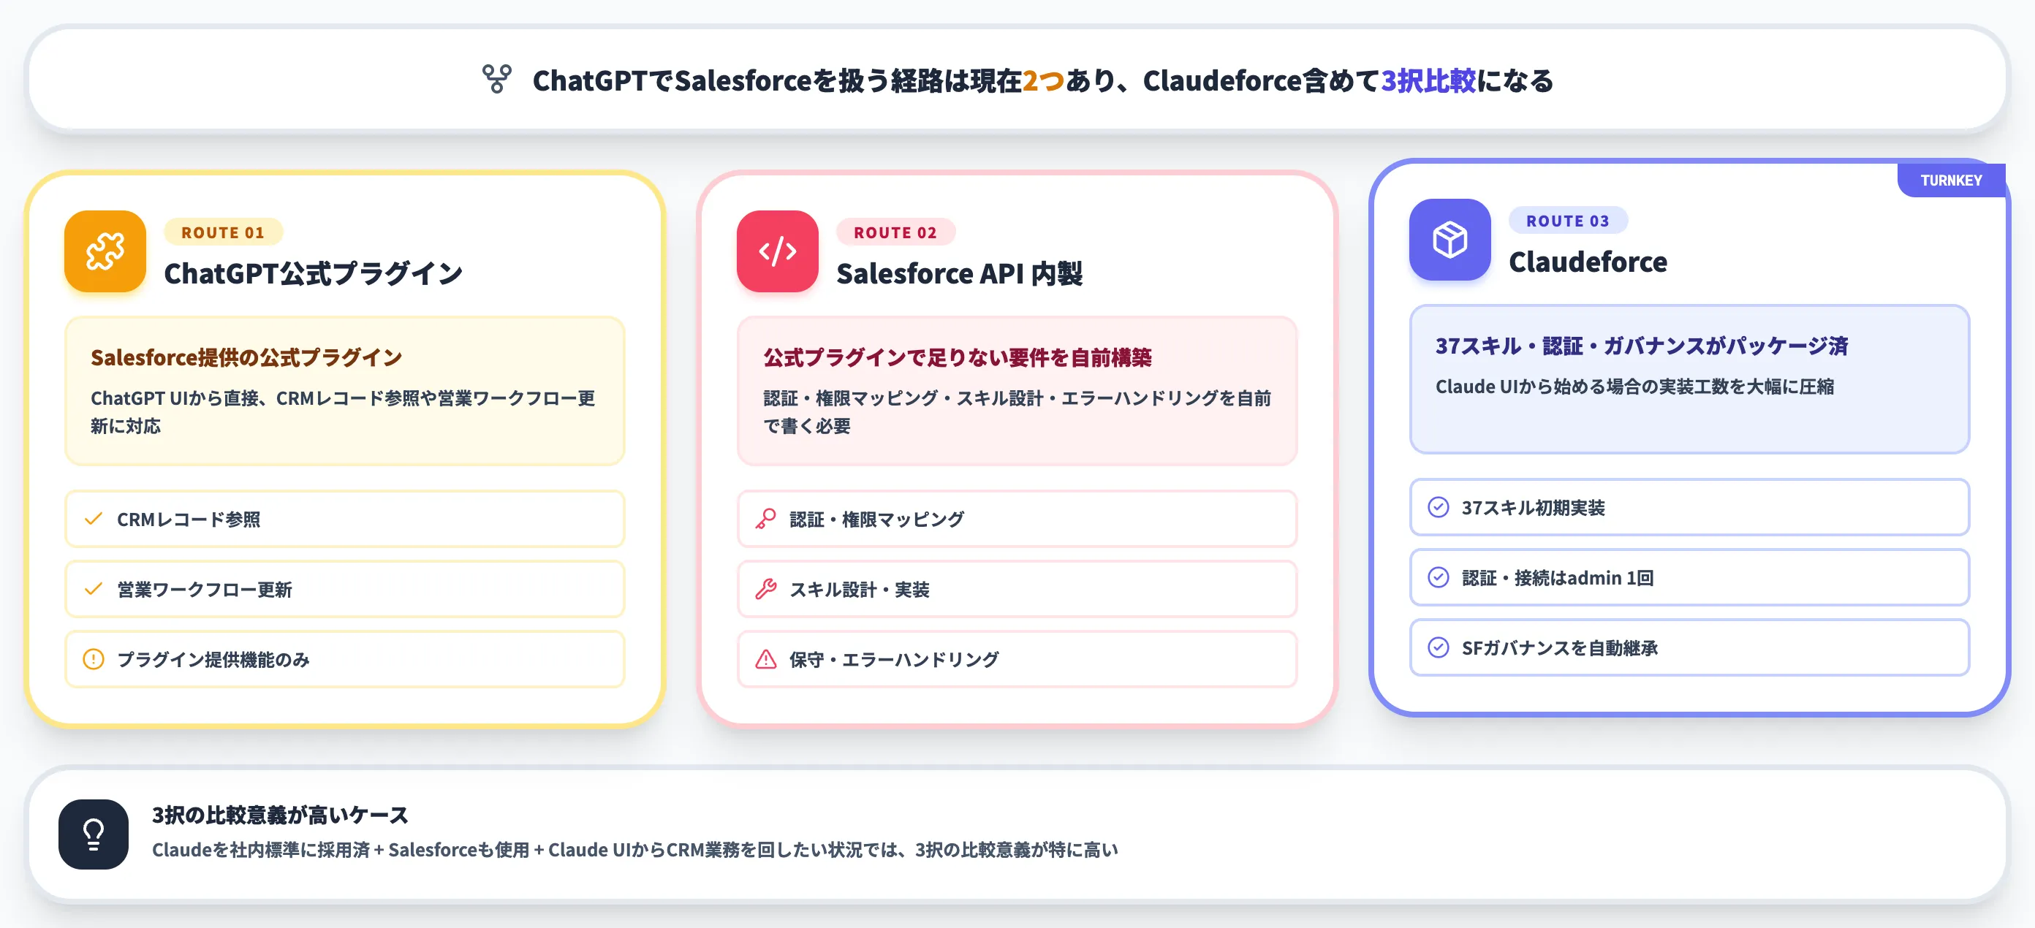Click the ChatGPT公式プラグイン card title
This screenshot has height=928, width=2035.
click(313, 273)
